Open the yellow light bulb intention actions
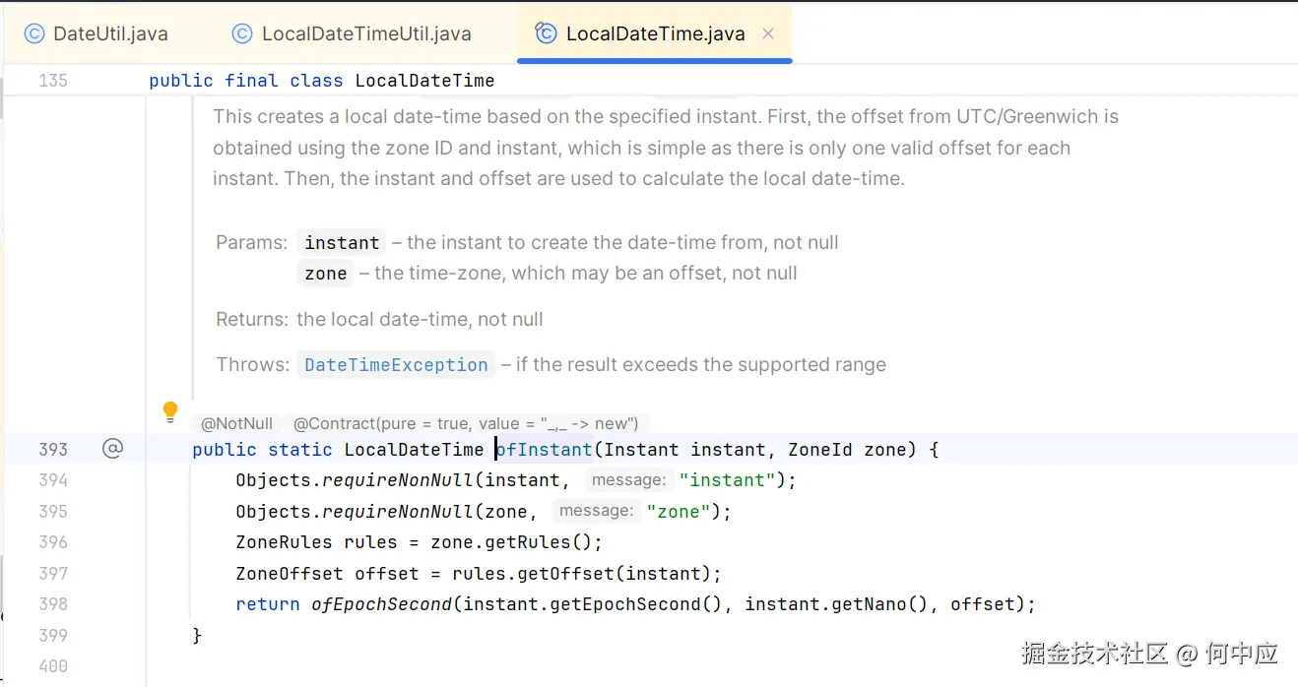Viewport: 1298px width, 687px height. tap(170, 411)
